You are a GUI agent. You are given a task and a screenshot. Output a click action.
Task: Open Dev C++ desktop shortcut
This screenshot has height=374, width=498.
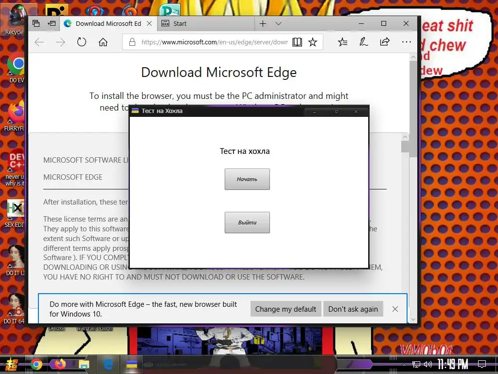pos(15,168)
